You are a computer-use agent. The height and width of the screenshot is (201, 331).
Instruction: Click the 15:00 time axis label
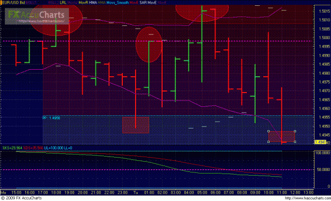coord(16,193)
